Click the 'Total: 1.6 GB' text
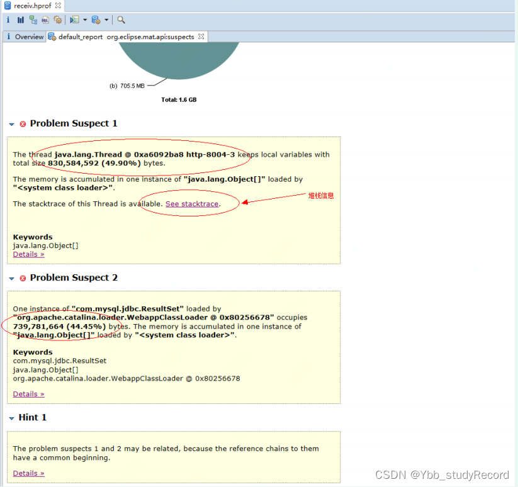Image resolution: width=518 pixels, height=487 pixels. click(179, 99)
